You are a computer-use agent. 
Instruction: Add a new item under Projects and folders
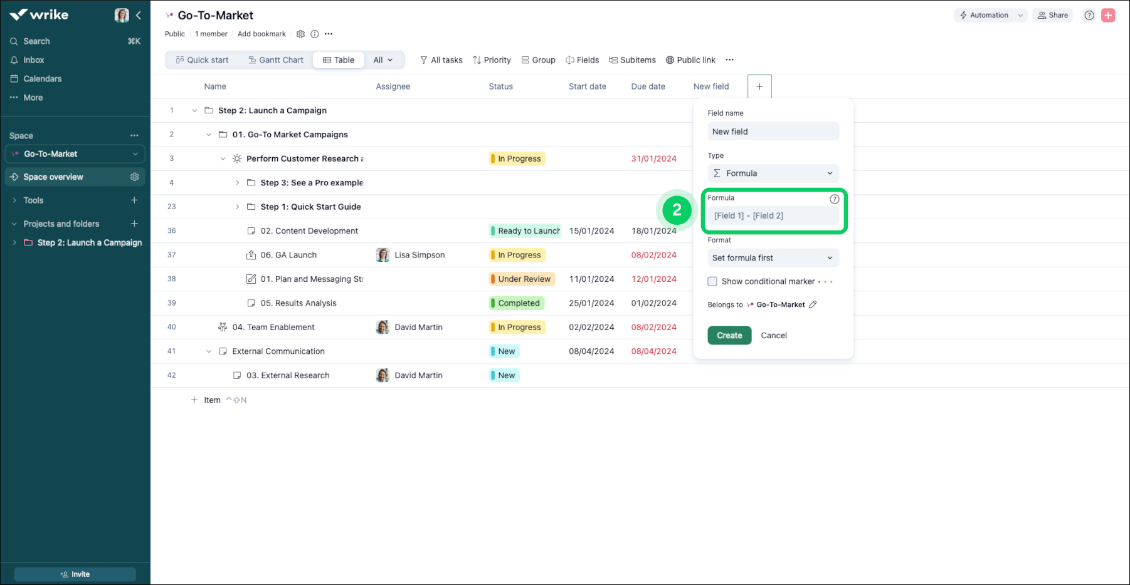coord(134,224)
